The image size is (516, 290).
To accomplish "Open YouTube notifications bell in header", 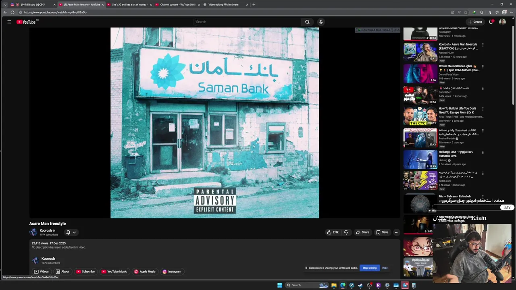I will click(x=491, y=22).
